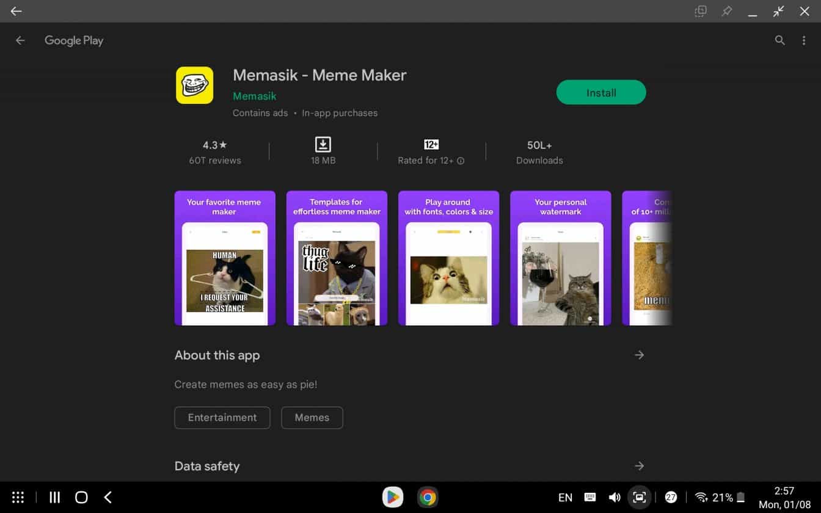The width and height of the screenshot is (821, 513).
Task: Open the three-dot overflow menu
Action: click(x=805, y=40)
